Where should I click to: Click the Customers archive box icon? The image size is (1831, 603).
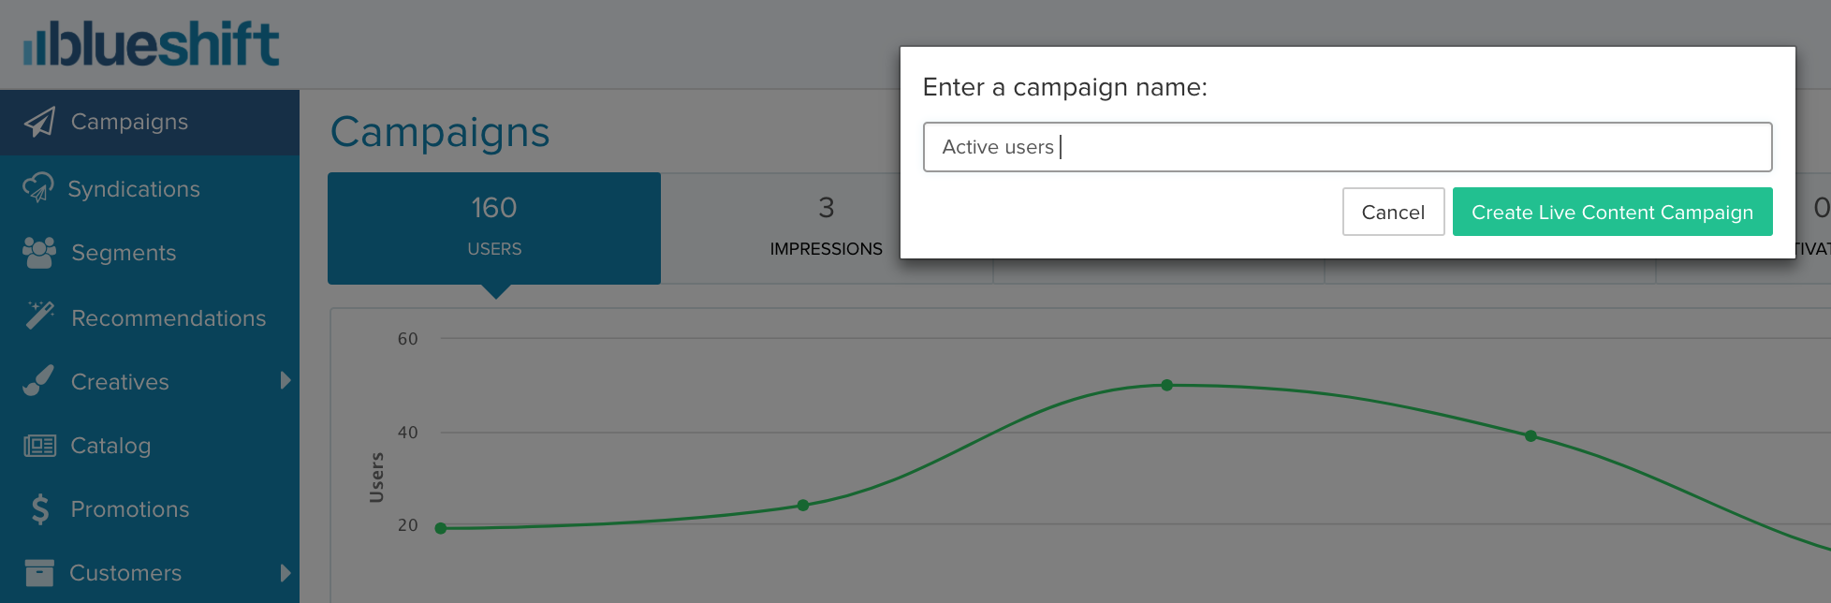[x=39, y=572]
